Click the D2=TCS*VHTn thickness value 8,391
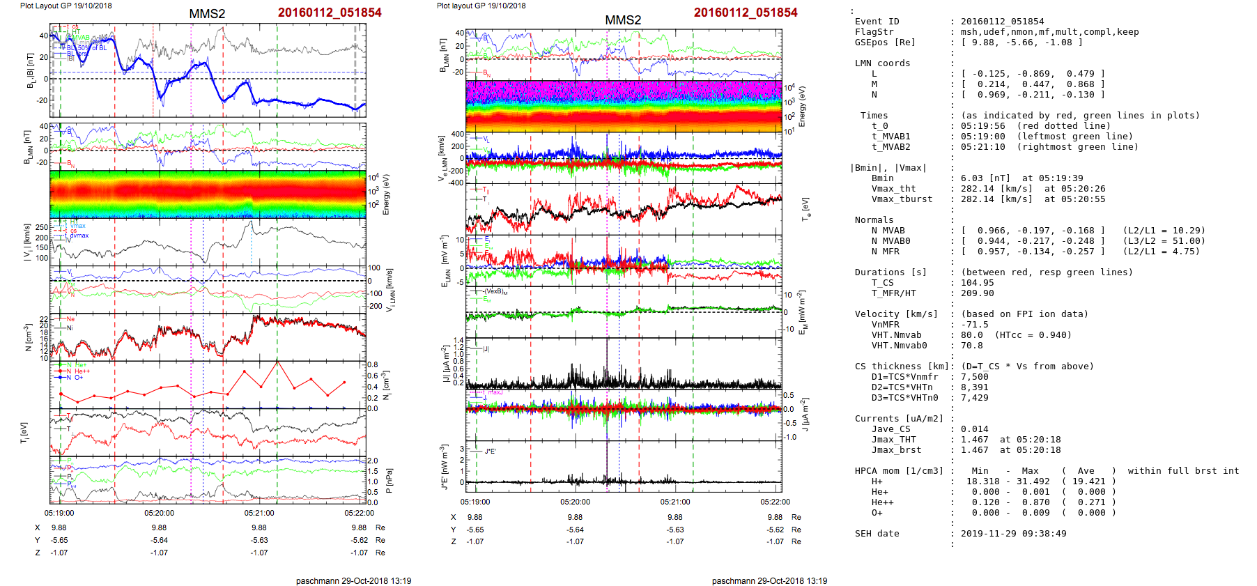This screenshot has width=1257, height=586. click(974, 387)
